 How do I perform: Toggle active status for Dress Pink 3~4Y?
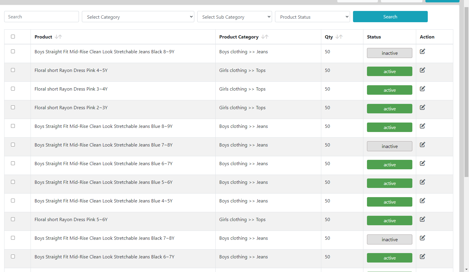tap(389, 90)
